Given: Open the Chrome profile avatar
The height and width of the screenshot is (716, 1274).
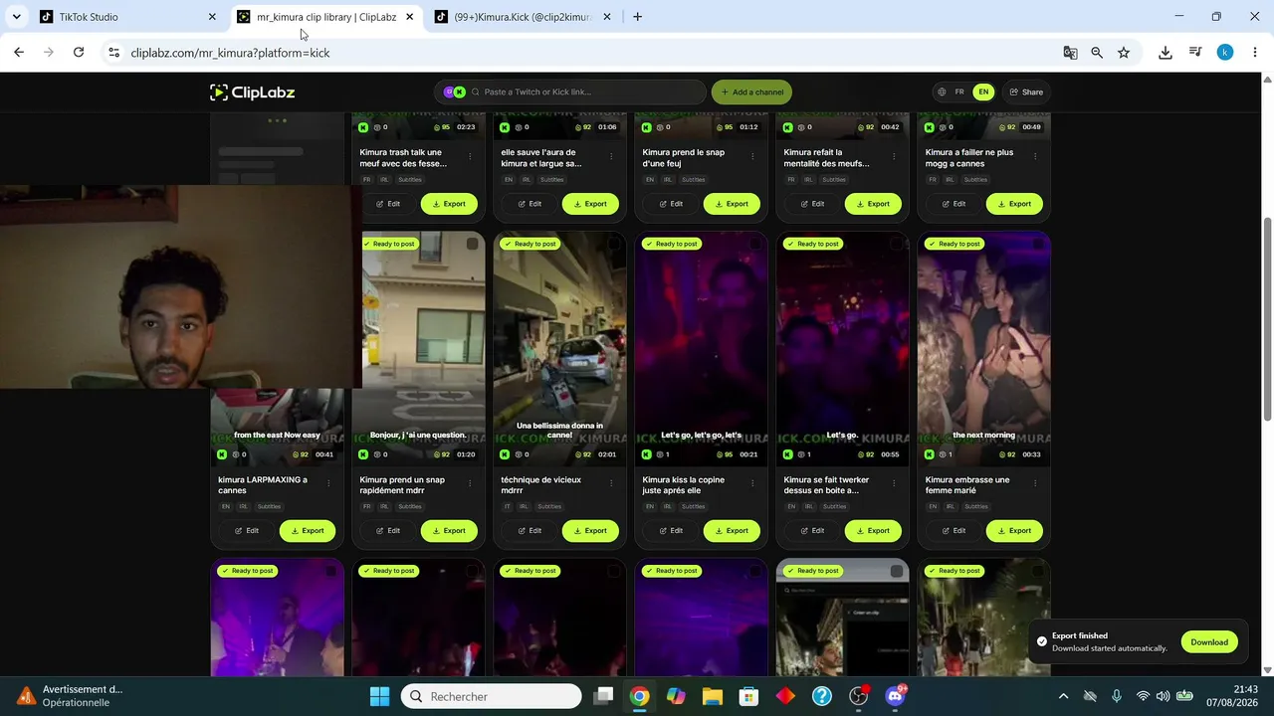Looking at the screenshot, I should point(1225,53).
